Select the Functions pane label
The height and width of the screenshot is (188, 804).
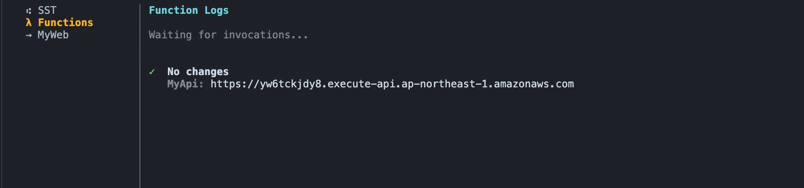click(x=66, y=22)
